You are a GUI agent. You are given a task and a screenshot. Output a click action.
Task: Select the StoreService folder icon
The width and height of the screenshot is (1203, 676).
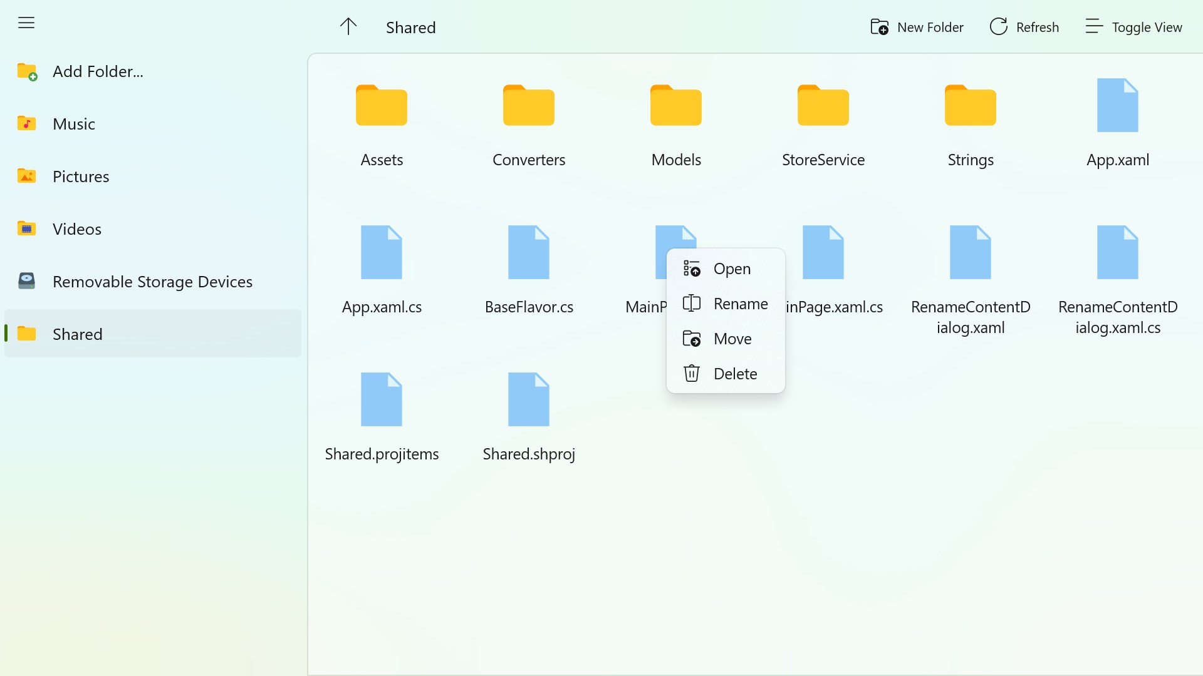[x=823, y=105]
